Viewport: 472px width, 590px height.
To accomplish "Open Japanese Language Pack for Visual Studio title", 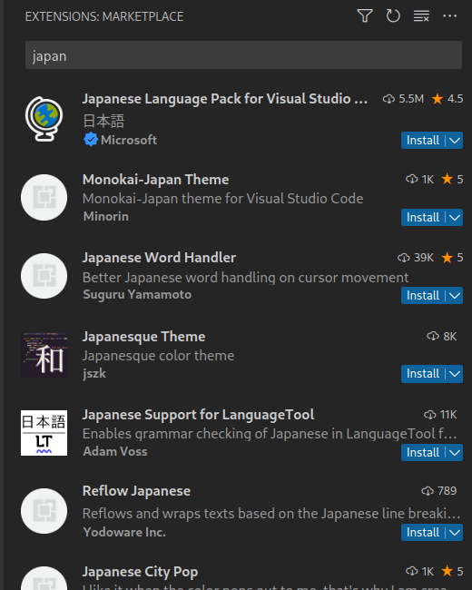I will [225, 99].
